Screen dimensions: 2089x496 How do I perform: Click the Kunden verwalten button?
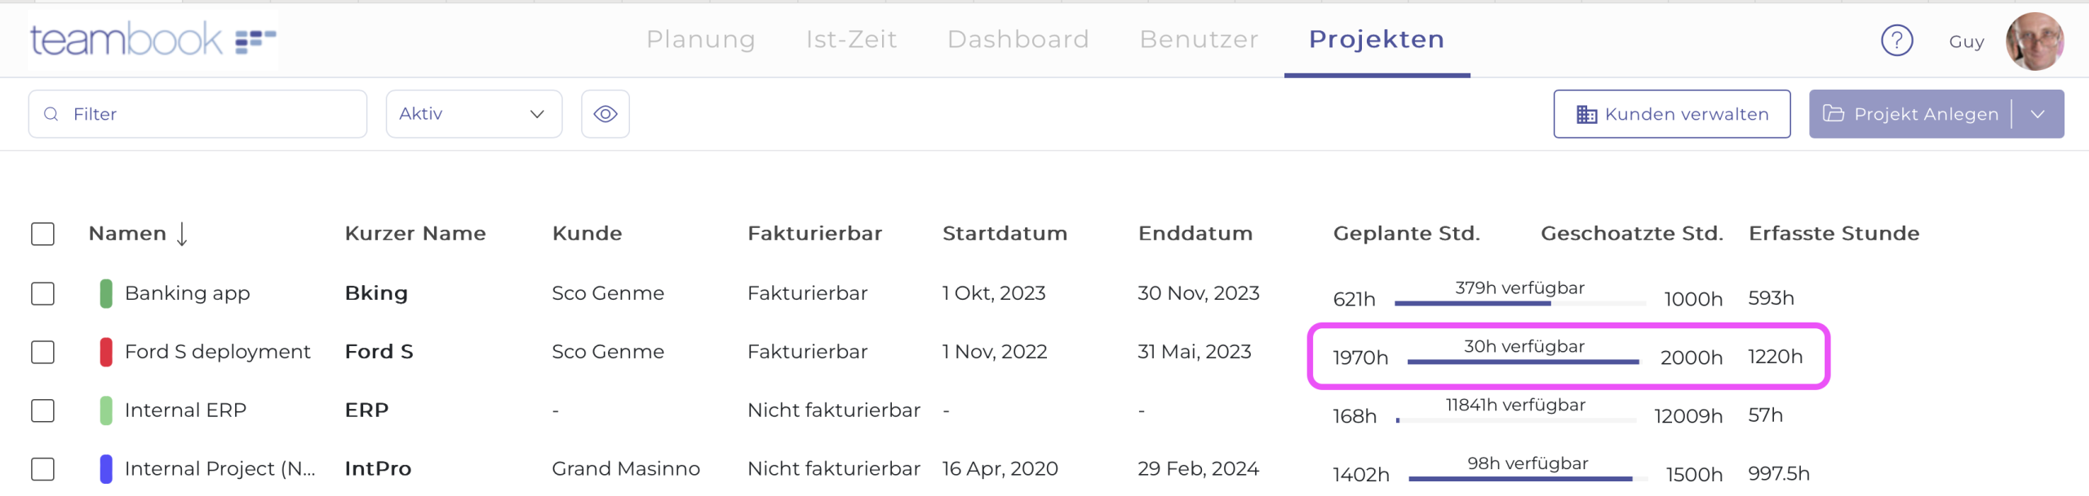point(1671,114)
